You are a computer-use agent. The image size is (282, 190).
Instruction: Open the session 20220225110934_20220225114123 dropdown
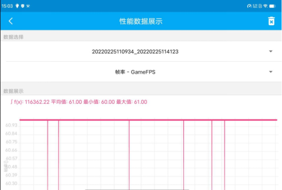tap(141, 52)
